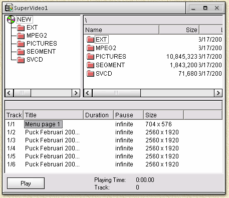Click the Name column header
Viewport: 229px width, 198px height.
tap(121, 30)
